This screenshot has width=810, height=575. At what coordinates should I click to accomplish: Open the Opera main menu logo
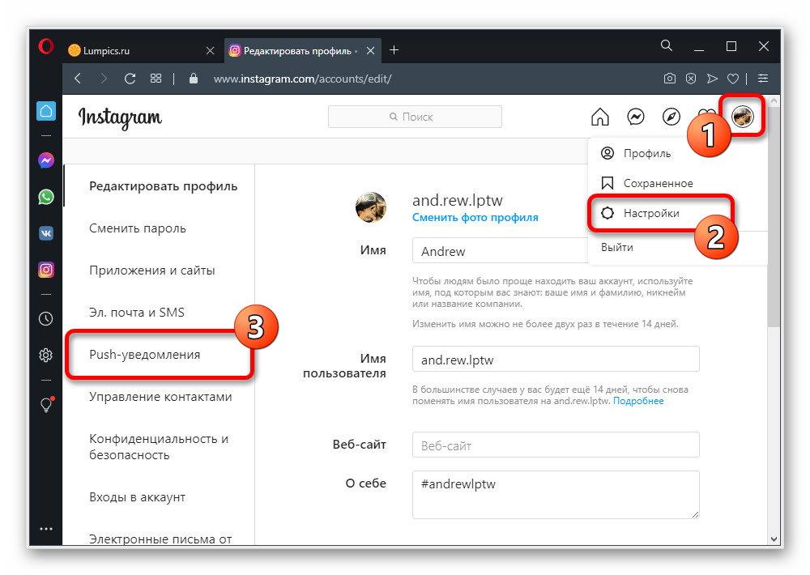pos(46,46)
